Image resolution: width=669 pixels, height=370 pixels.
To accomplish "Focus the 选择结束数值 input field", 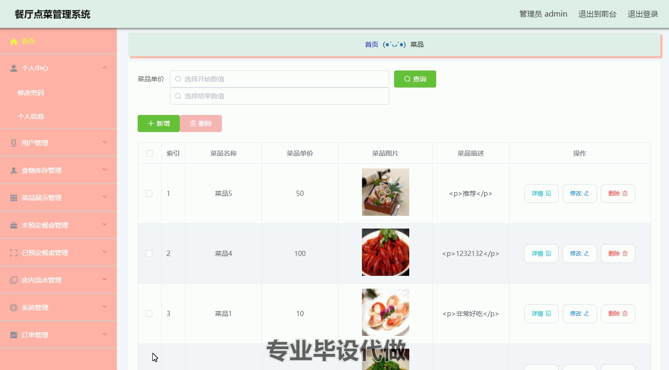I will click(280, 96).
